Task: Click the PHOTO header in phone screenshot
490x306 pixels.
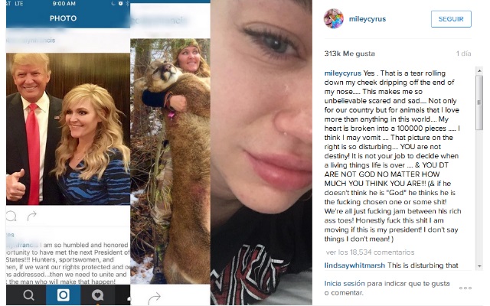Action: tap(63, 18)
